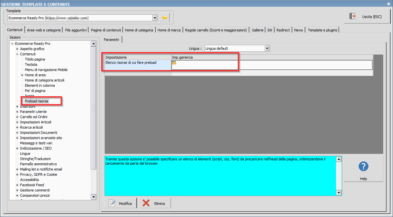
Task: Click the red X Elimina icon
Action: [x=146, y=203]
